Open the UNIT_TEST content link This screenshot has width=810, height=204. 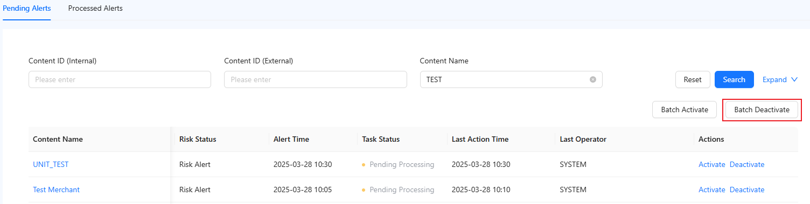51,164
